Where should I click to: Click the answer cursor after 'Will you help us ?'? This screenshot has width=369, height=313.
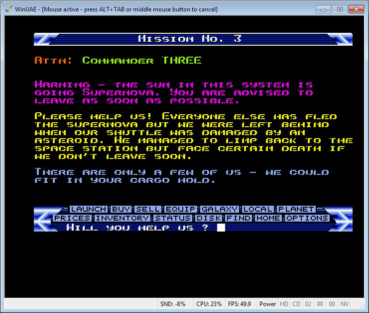(221, 228)
